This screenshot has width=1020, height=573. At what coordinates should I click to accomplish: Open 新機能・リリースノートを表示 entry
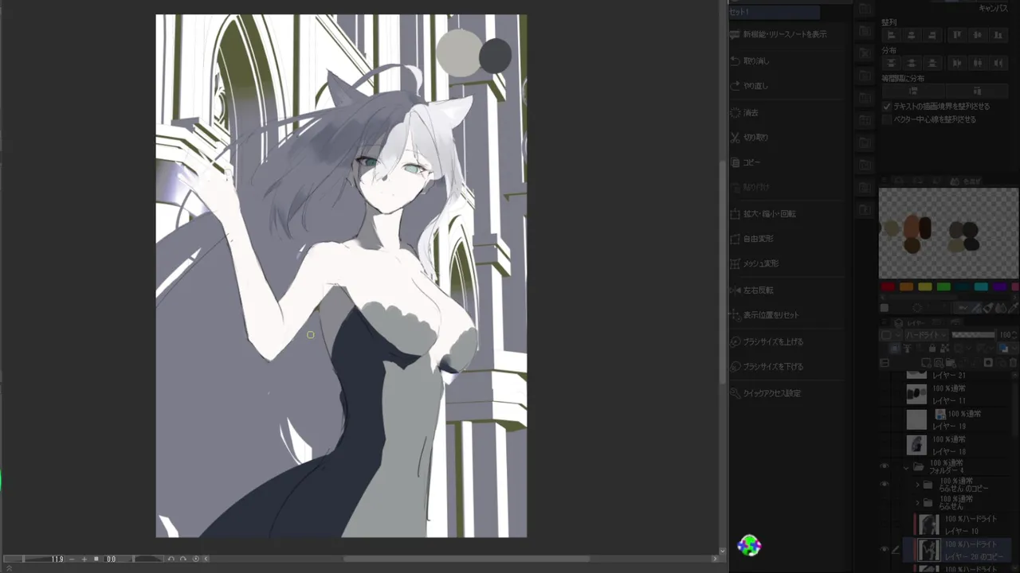point(785,34)
